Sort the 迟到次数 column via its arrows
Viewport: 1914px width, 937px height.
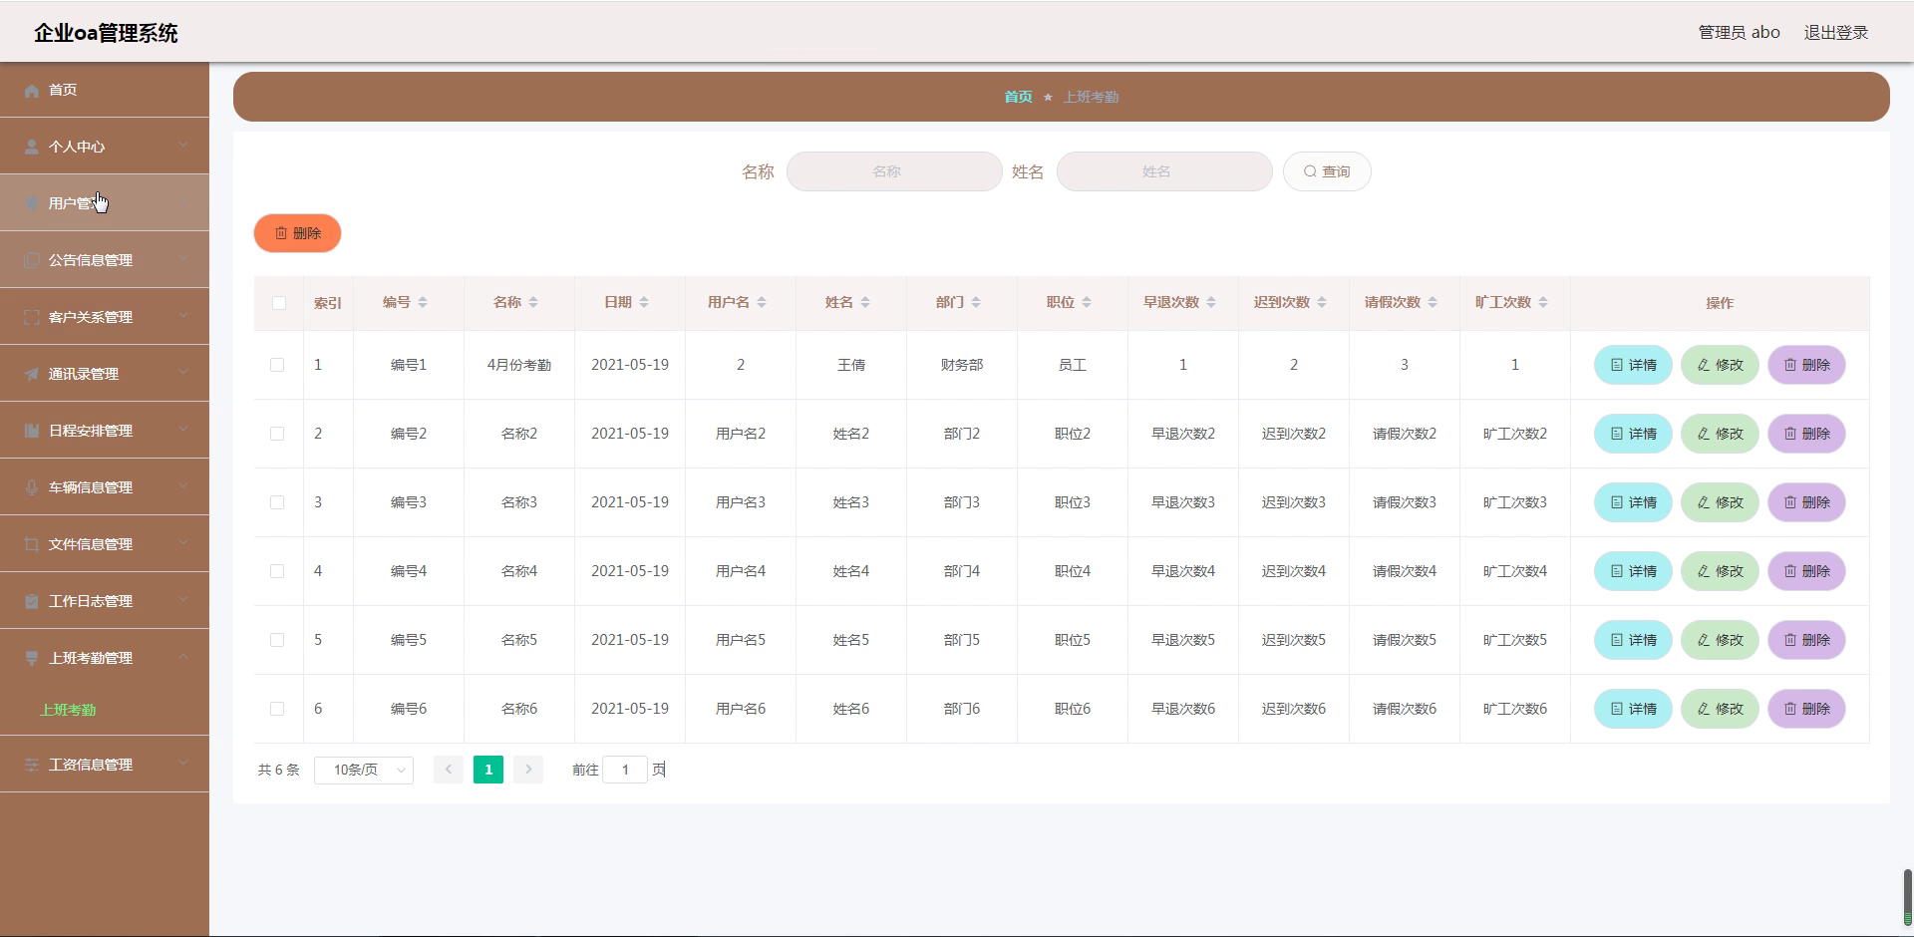click(1322, 302)
